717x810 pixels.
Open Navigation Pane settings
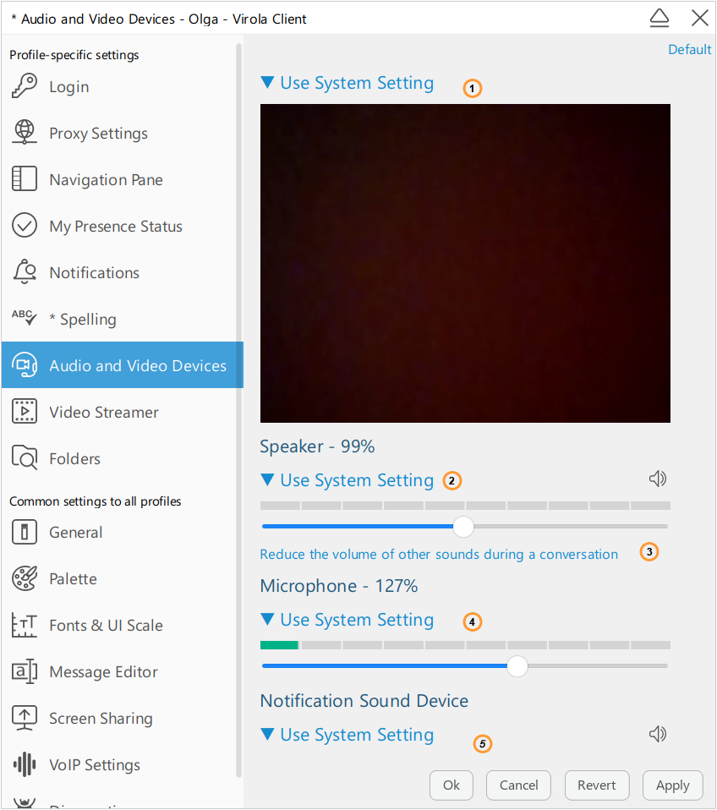25,179
